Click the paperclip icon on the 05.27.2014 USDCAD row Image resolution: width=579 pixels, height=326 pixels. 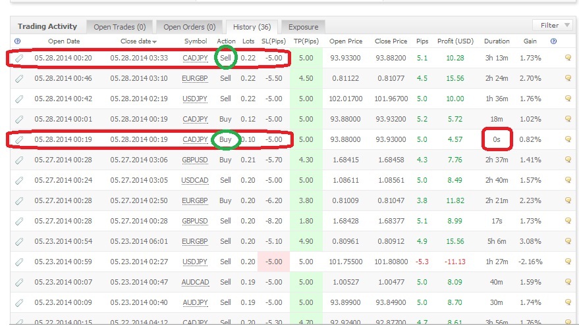[19, 180]
